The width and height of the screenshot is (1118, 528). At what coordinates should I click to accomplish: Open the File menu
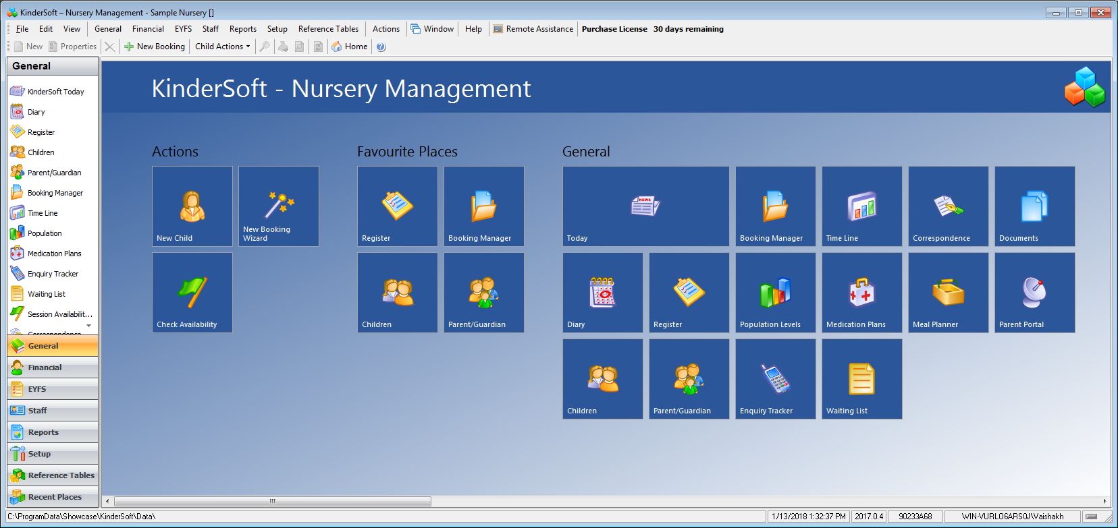pos(22,29)
